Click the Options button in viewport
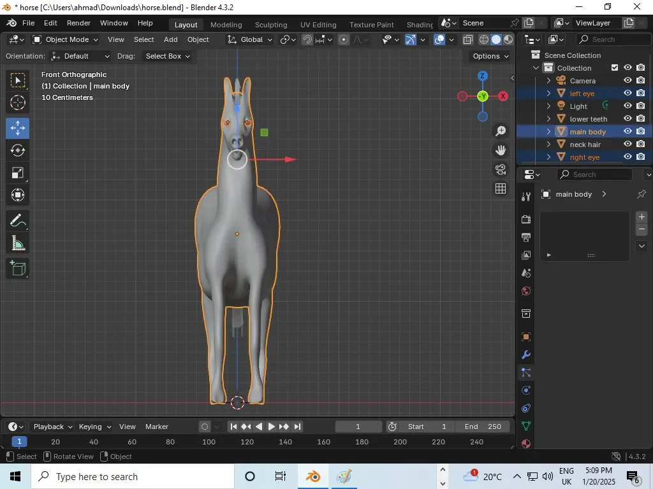This screenshot has width=653, height=489. coord(490,56)
